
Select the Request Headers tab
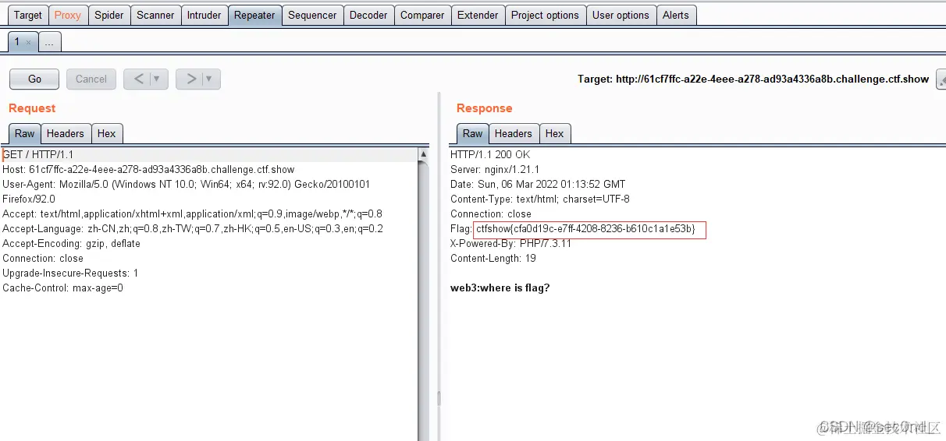point(66,133)
